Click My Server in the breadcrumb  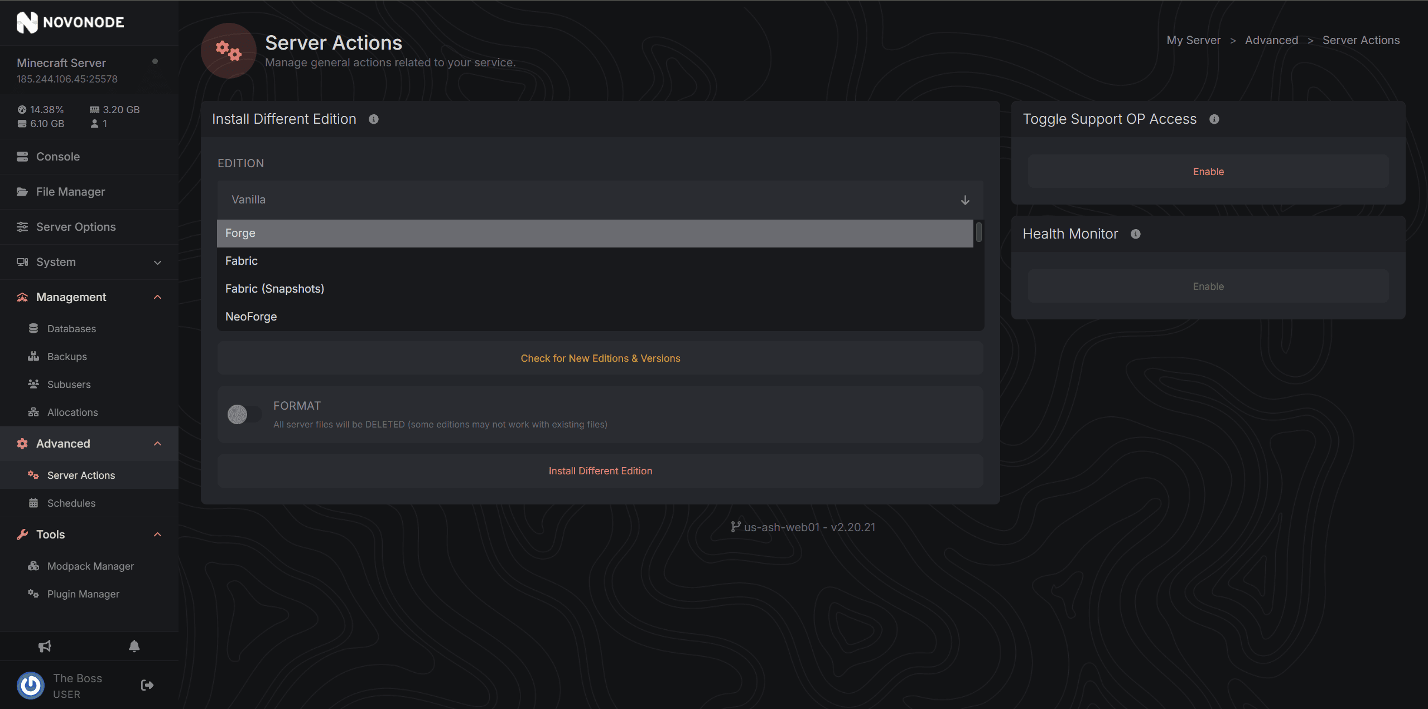click(1193, 40)
